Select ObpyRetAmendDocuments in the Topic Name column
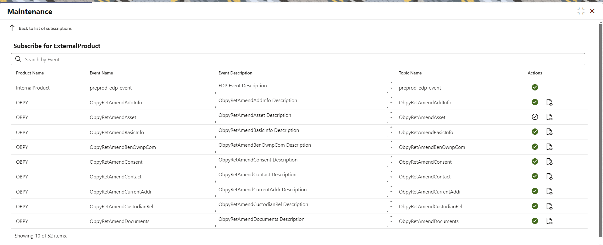Image resolution: width=603 pixels, height=245 pixels. coord(429,221)
